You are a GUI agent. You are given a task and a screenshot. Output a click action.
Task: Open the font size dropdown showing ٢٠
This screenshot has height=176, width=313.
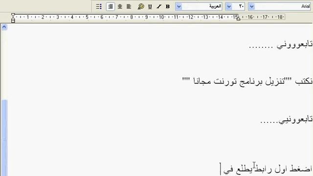229,6
